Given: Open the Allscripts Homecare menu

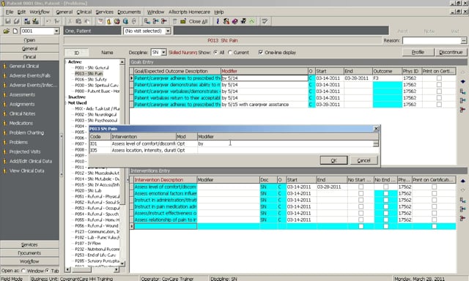Looking at the screenshot, I should (189, 12).
